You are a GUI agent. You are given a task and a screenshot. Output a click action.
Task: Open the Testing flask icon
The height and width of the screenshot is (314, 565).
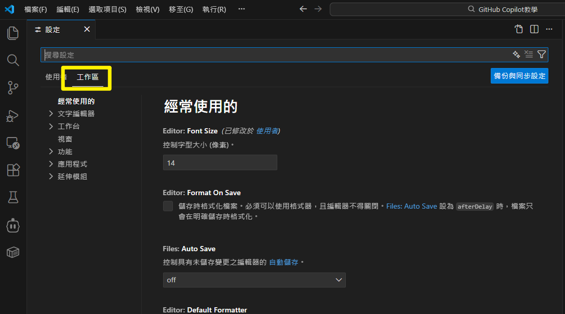(13, 197)
